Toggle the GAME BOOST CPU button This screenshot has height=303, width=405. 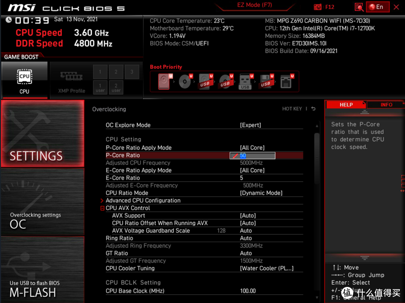[x=24, y=80]
